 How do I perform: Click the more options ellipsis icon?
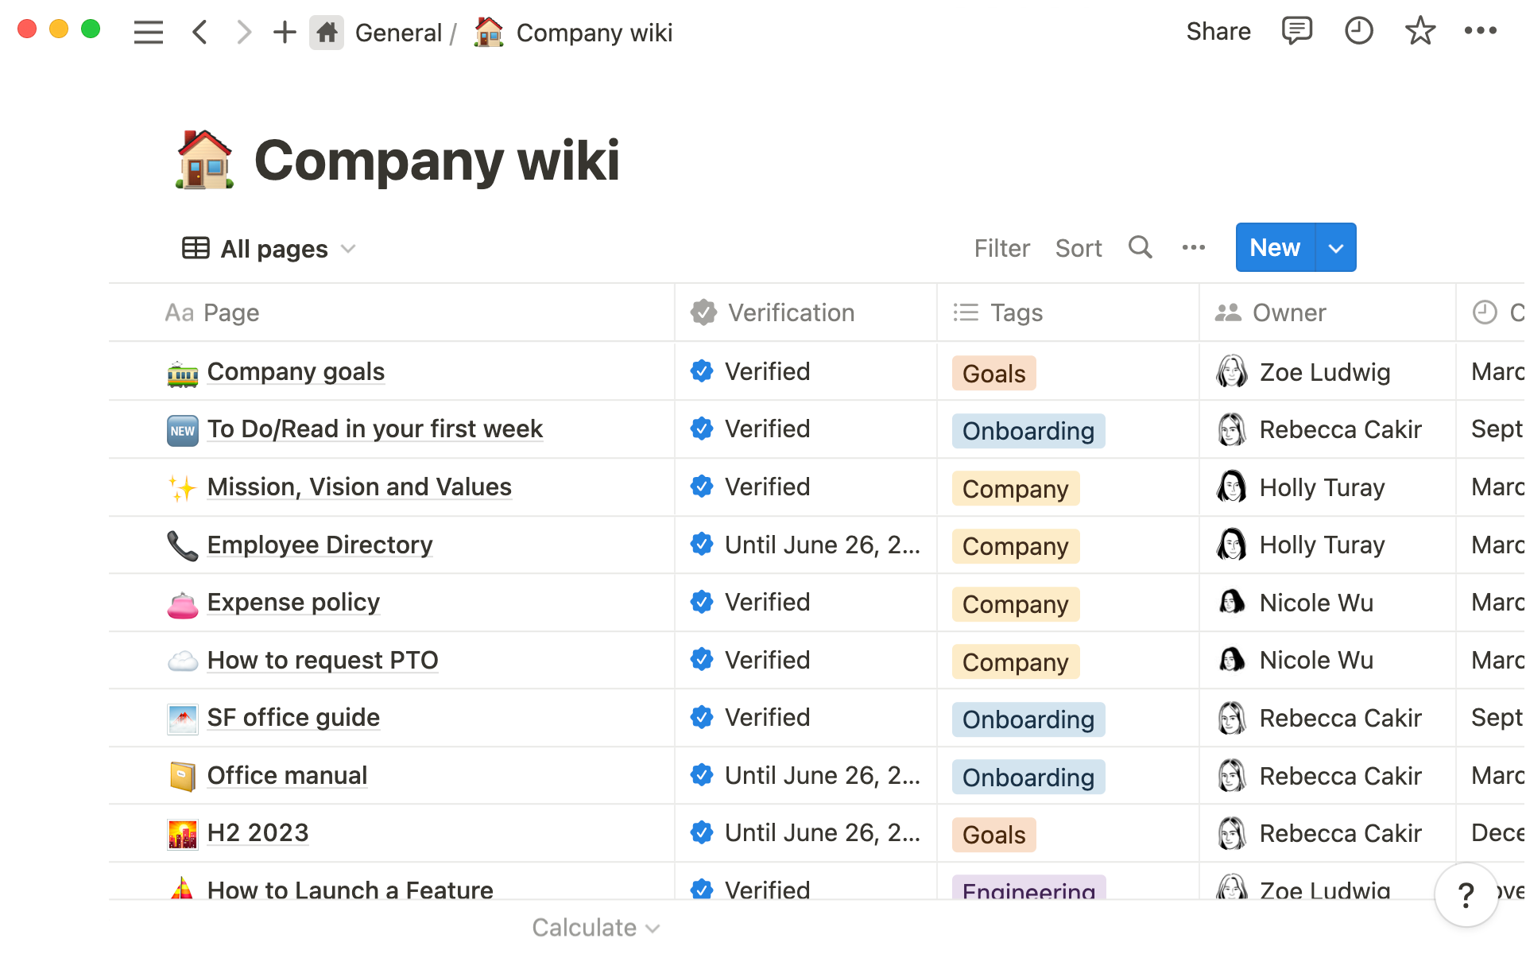point(1195,247)
